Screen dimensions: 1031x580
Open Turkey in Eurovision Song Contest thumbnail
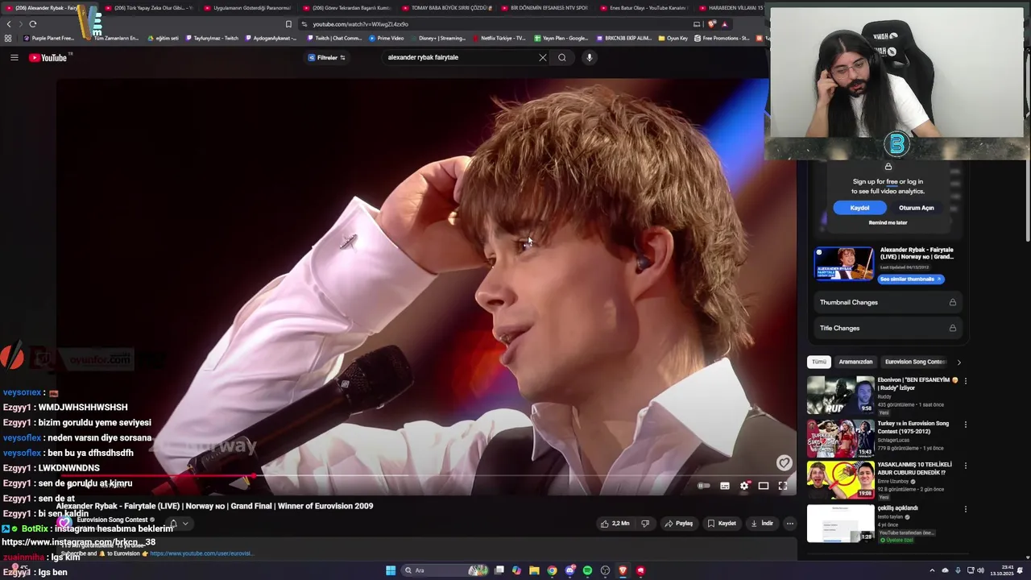point(841,438)
